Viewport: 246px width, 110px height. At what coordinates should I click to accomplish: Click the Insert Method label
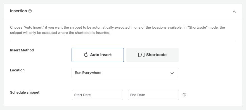(22, 50)
